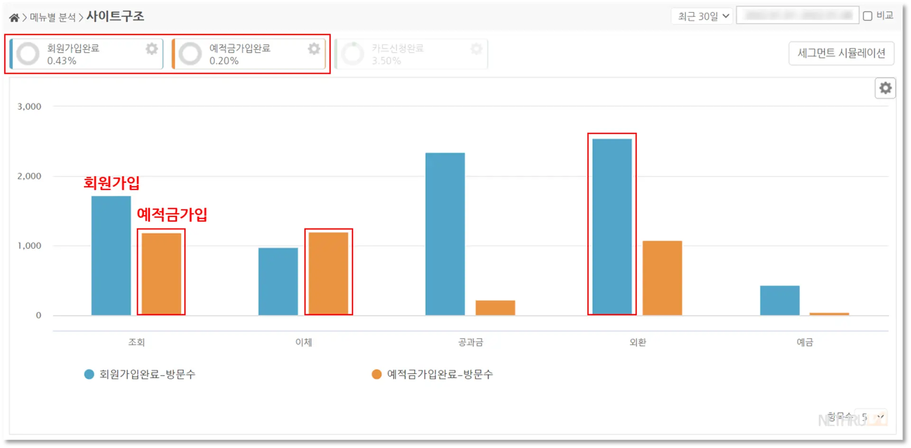Click the 사이트구조 page title
Image resolution: width=911 pixels, height=448 pixels.
[x=115, y=17]
